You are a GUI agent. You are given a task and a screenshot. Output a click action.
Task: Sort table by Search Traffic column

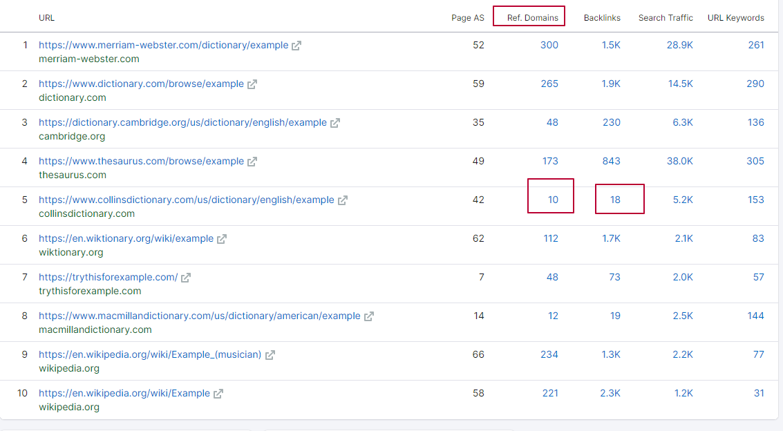pyautogui.click(x=666, y=17)
